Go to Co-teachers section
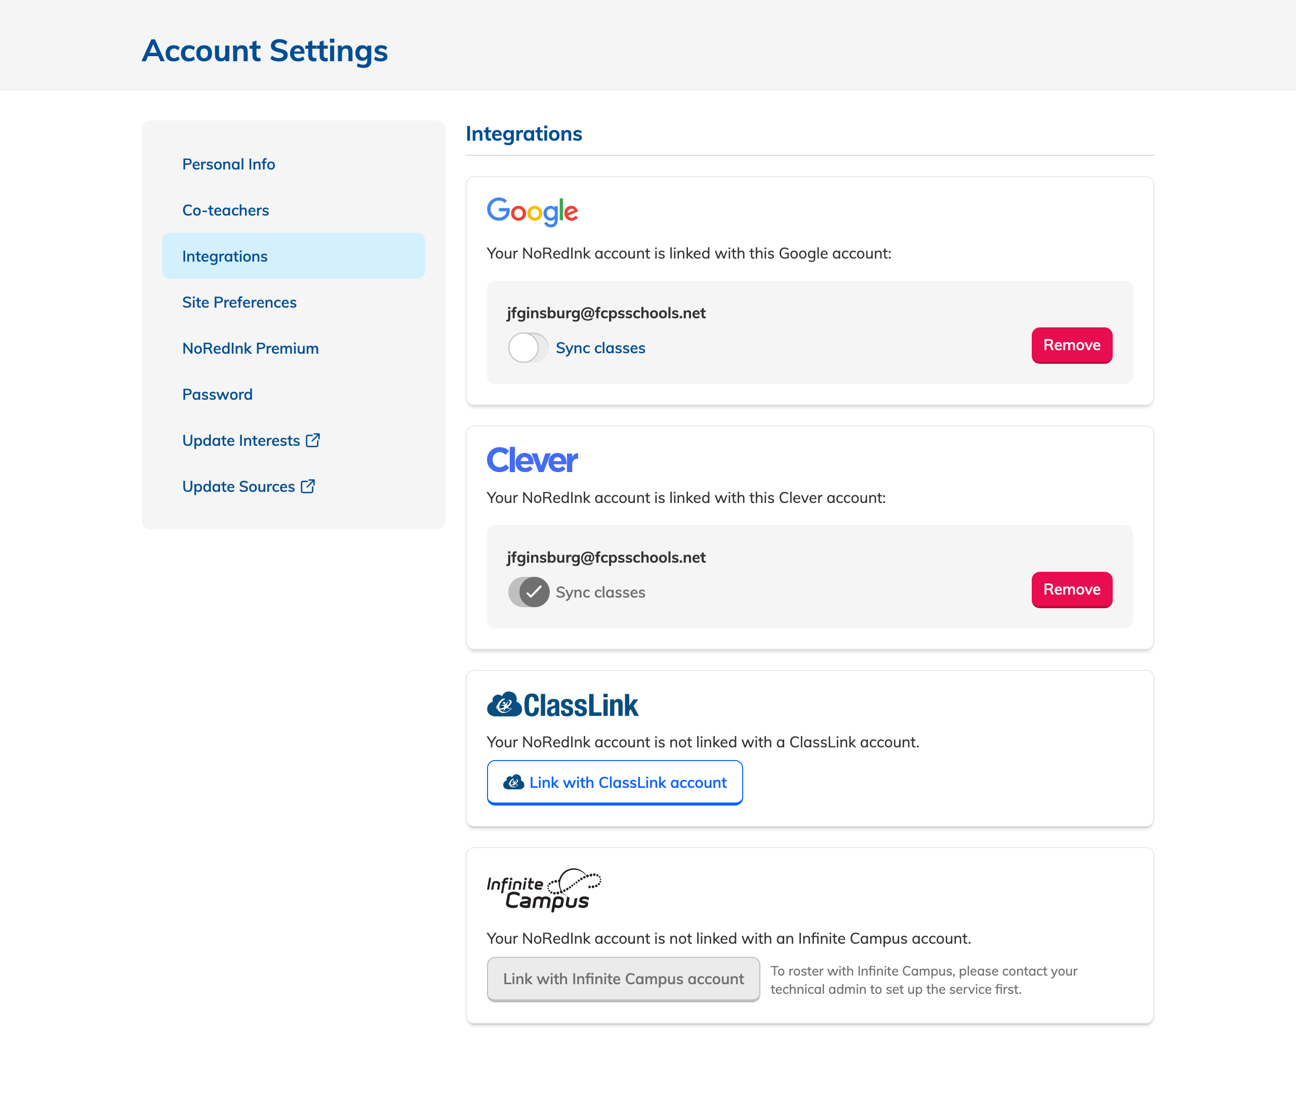 225,210
